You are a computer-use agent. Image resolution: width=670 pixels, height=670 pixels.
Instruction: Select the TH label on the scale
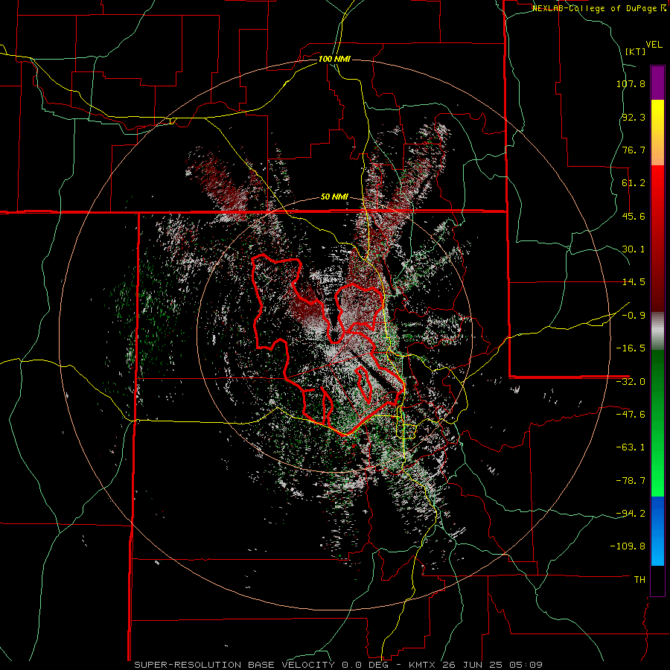pos(639,579)
